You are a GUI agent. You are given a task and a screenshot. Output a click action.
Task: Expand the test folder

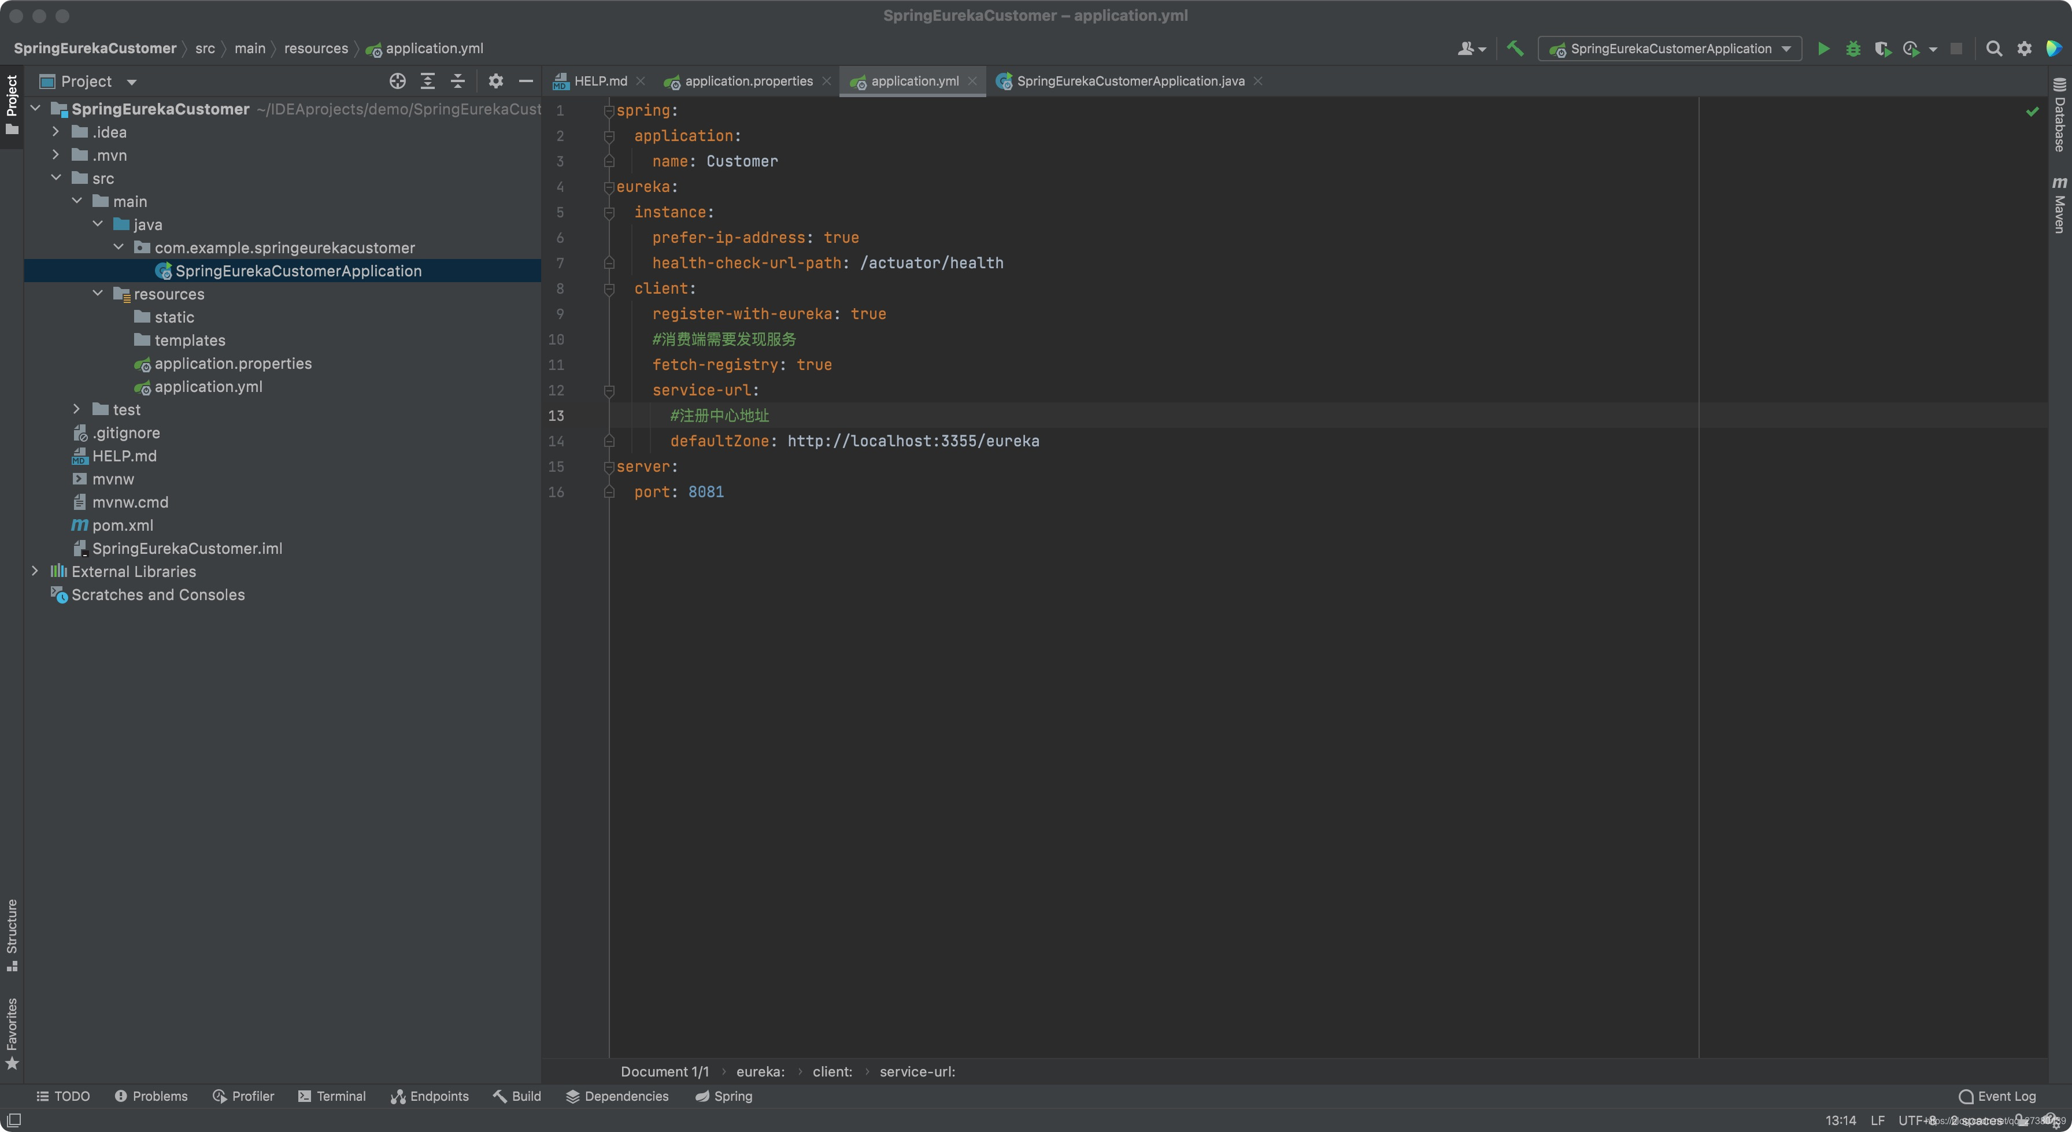tap(76, 409)
